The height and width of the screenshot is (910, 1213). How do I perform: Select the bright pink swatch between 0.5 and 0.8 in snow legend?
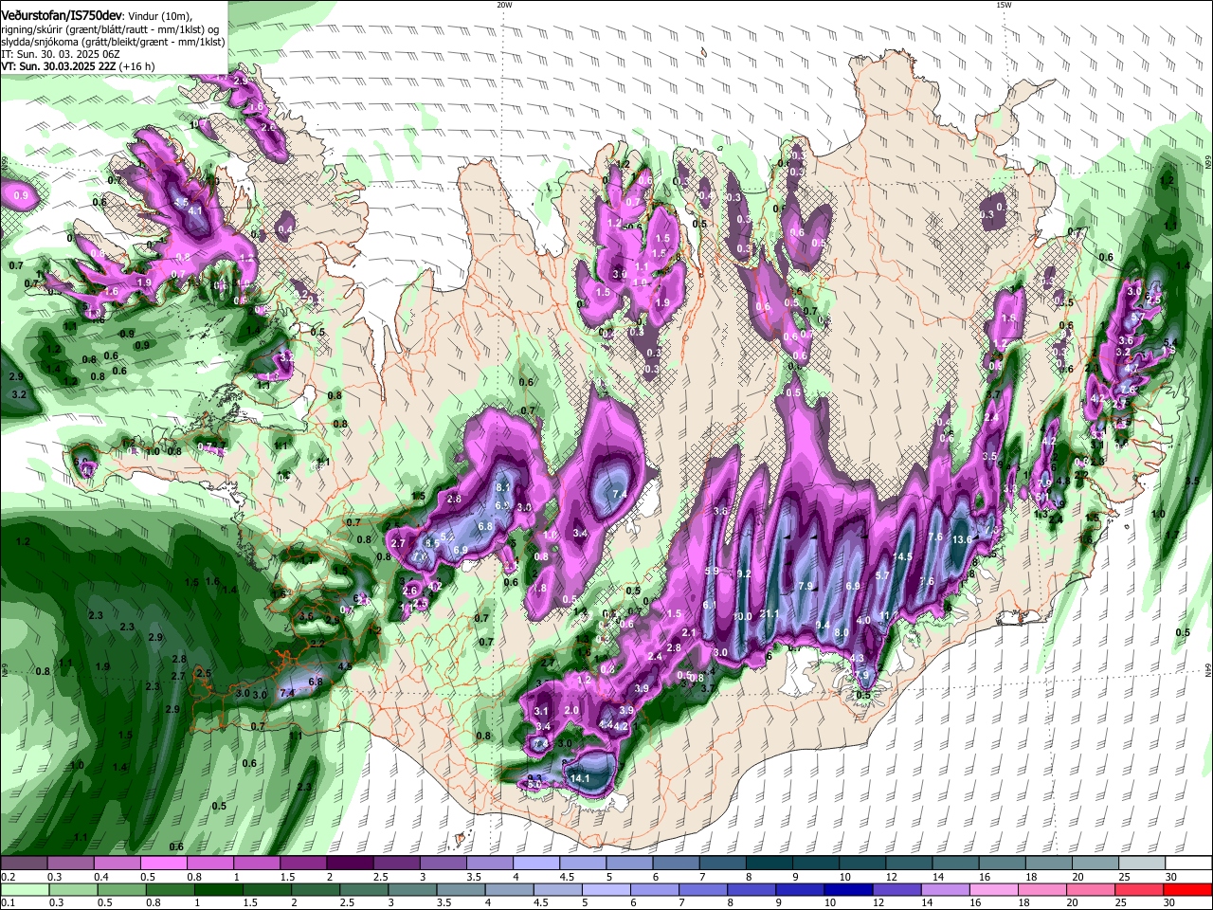163,864
